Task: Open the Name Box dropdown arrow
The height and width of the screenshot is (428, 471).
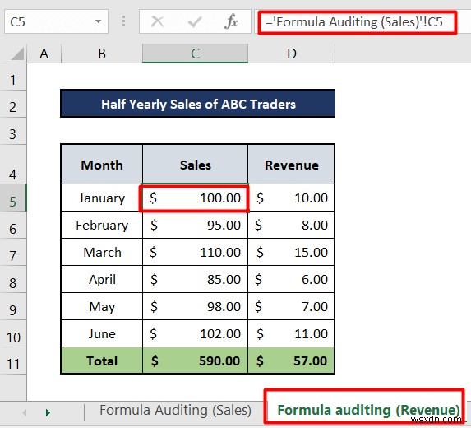Action: 98,21
